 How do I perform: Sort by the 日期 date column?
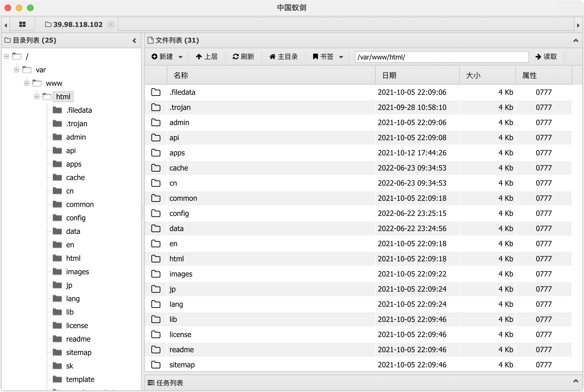[x=418, y=75]
